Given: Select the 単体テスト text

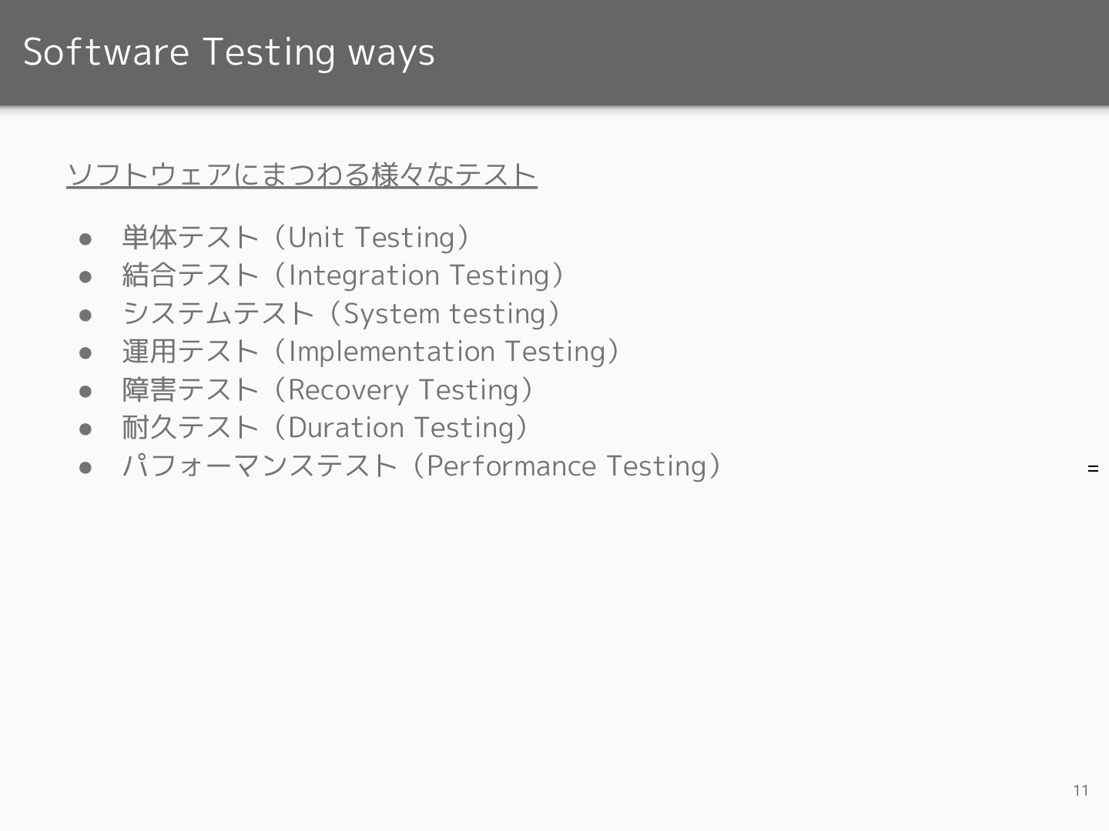Looking at the screenshot, I should (x=190, y=237).
